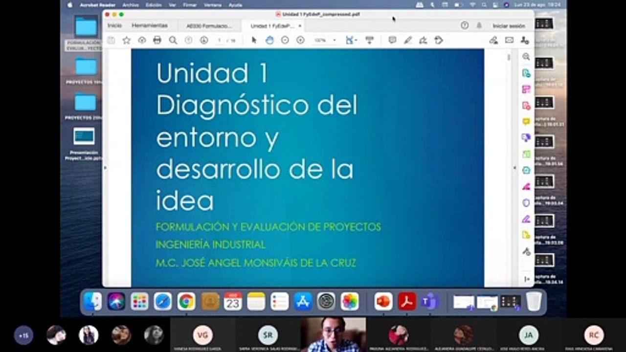Screen dimensions: 626x352
Task: Click the page number field
Action: click(220, 41)
